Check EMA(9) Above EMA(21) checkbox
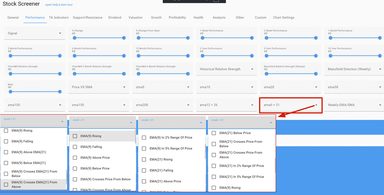This screenshot has width=384, height=195. (x=6, y=152)
